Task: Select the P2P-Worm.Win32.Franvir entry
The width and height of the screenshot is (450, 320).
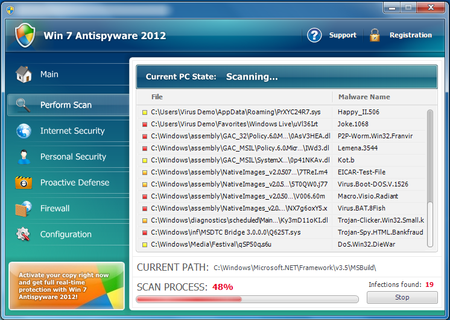Action: pos(375,137)
